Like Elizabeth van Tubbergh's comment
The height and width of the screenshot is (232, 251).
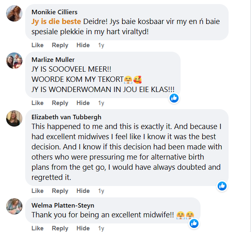pyautogui.click(x=37, y=191)
